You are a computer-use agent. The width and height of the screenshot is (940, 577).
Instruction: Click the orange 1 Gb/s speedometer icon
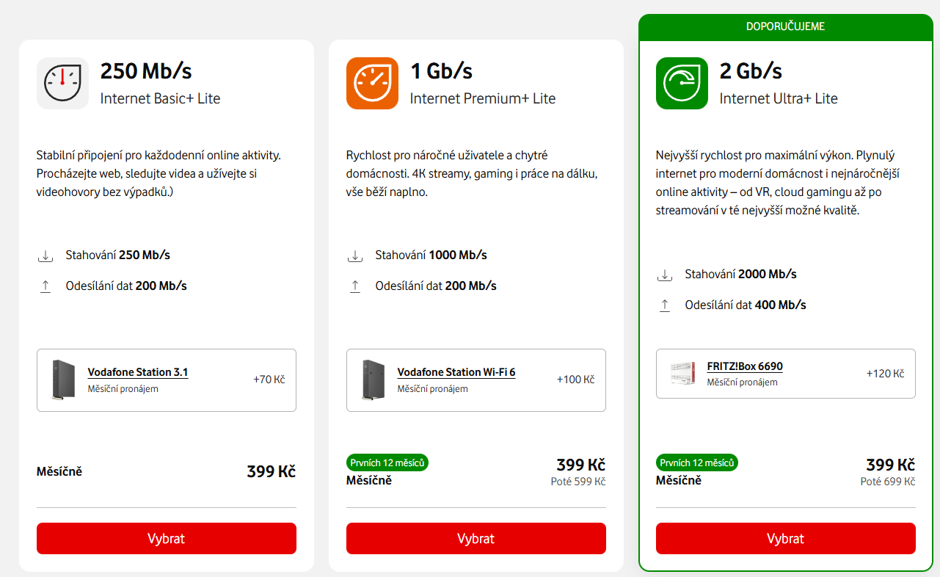372,83
